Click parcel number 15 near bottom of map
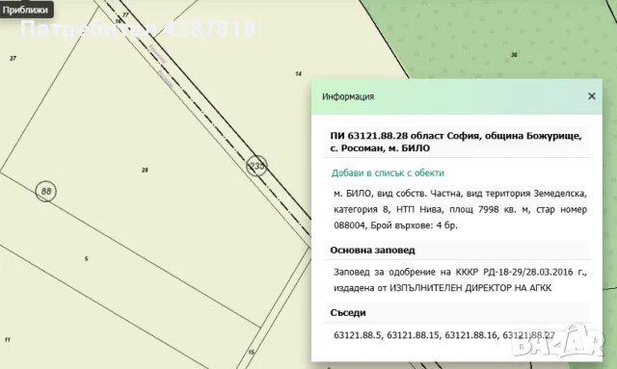The width and height of the screenshot is (617, 369). point(252,352)
